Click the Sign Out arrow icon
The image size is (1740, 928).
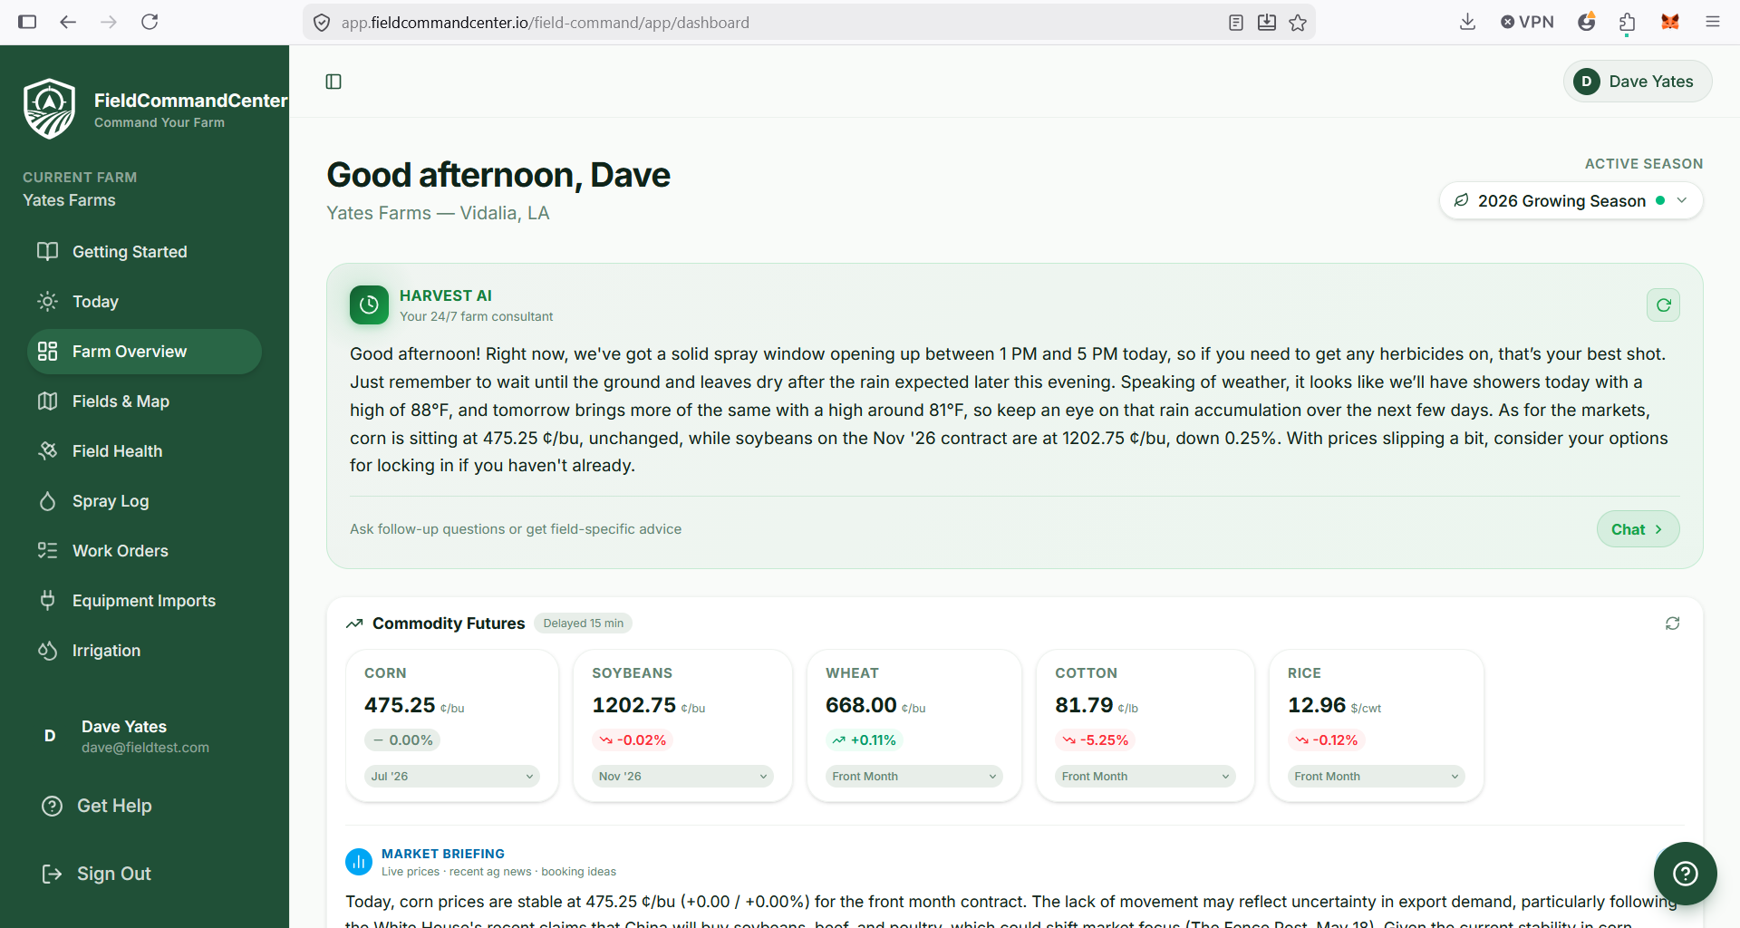click(52, 874)
